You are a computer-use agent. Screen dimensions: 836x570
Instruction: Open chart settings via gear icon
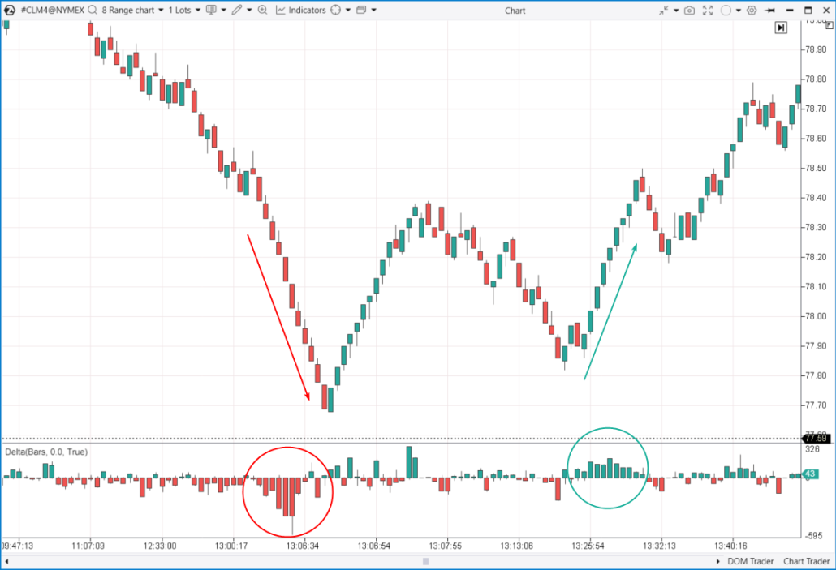tap(752, 10)
